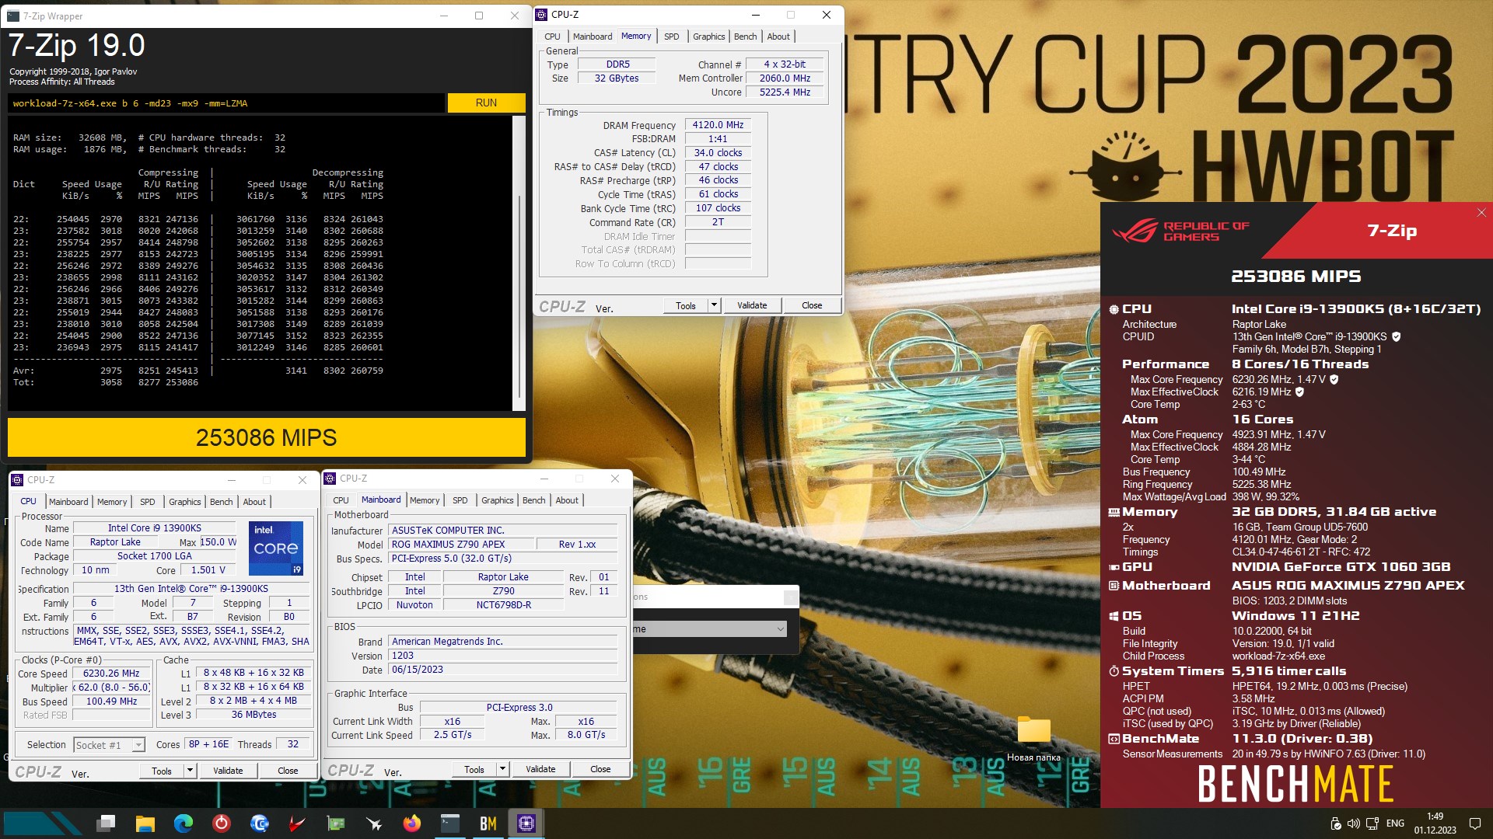Viewport: 1493px width, 839px height.
Task: Switch to the console window in the taskbar
Action: click(450, 823)
